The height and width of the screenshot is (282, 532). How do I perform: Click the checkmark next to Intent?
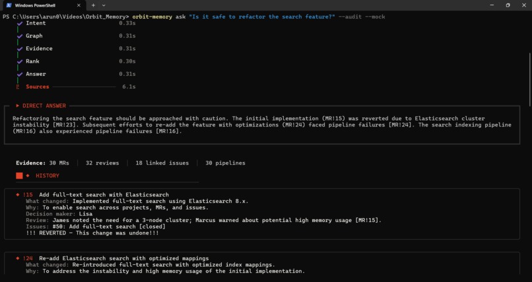(x=20, y=23)
